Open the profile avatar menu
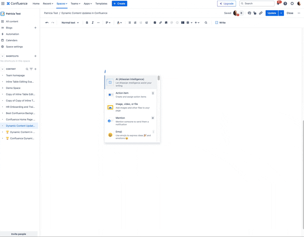The width and height of the screenshot is (304, 237). coord(299,3)
